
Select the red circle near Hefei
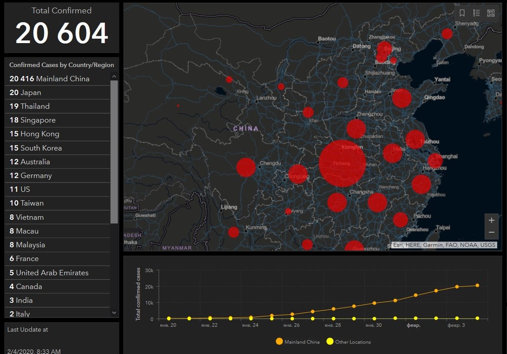pyautogui.click(x=393, y=153)
